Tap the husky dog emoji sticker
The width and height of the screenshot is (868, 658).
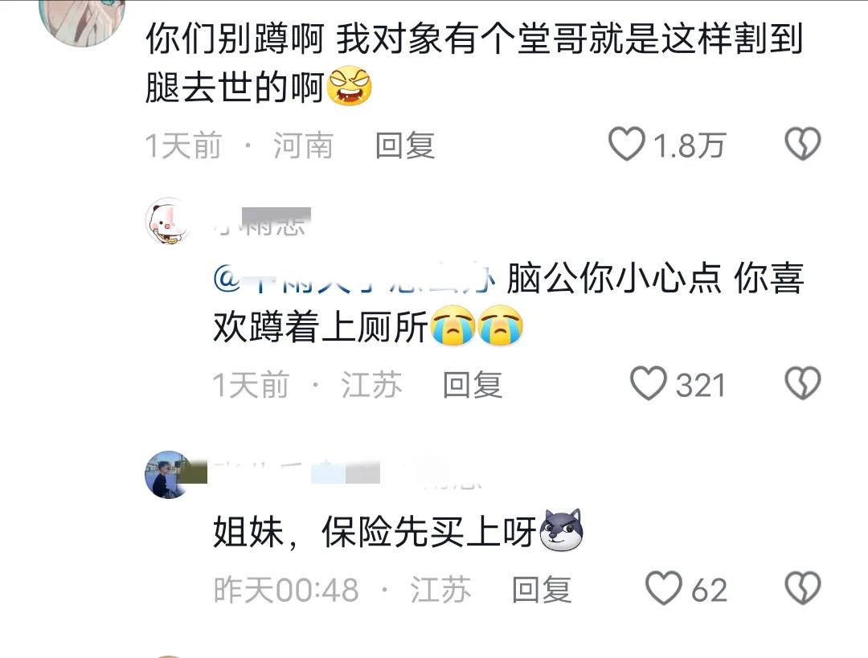coord(561,530)
